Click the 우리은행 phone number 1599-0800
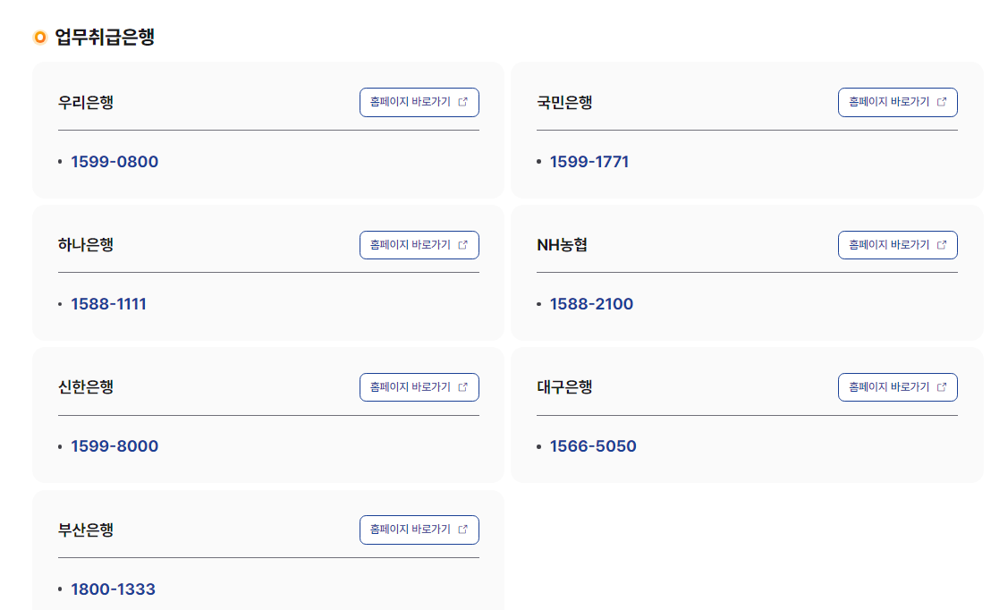The width and height of the screenshot is (991, 610). (114, 162)
